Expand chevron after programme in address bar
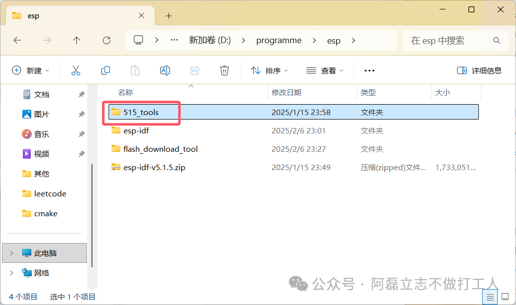The image size is (516, 305). pos(314,41)
